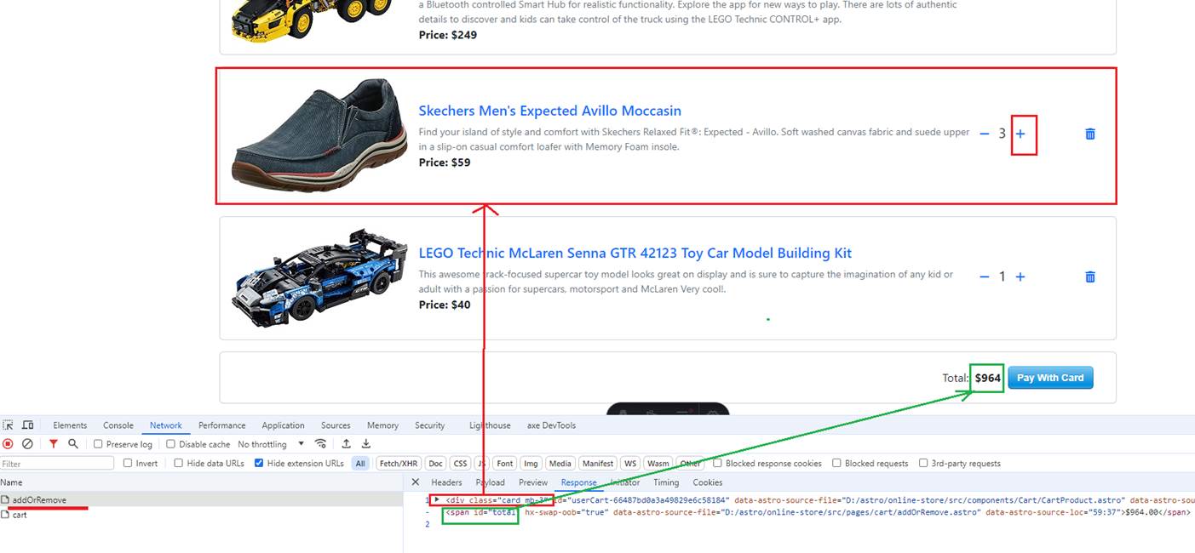Screen dimensions: 1195x553
Task: Open the Application tab
Action: click(283, 425)
